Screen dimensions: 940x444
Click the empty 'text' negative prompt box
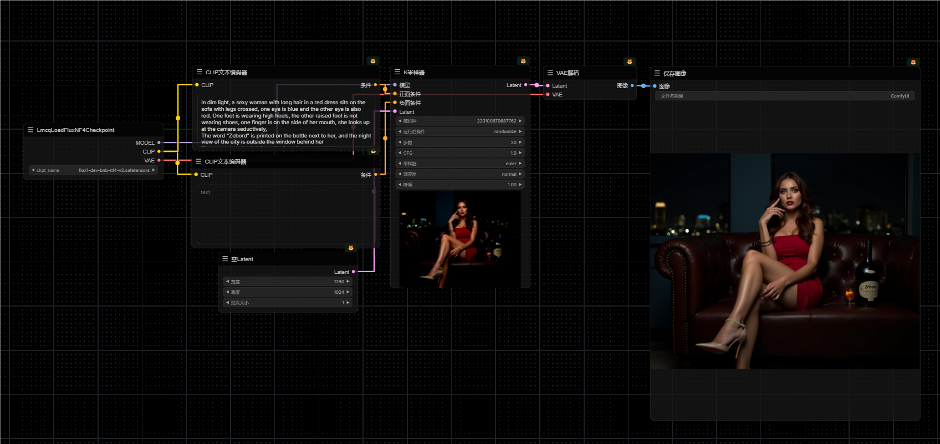[x=286, y=215]
